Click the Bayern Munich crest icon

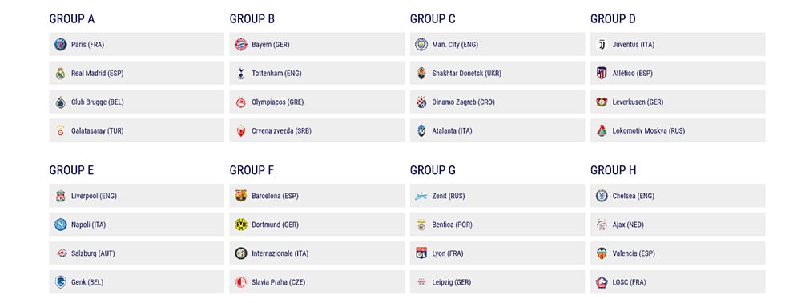[x=241, y=45]
